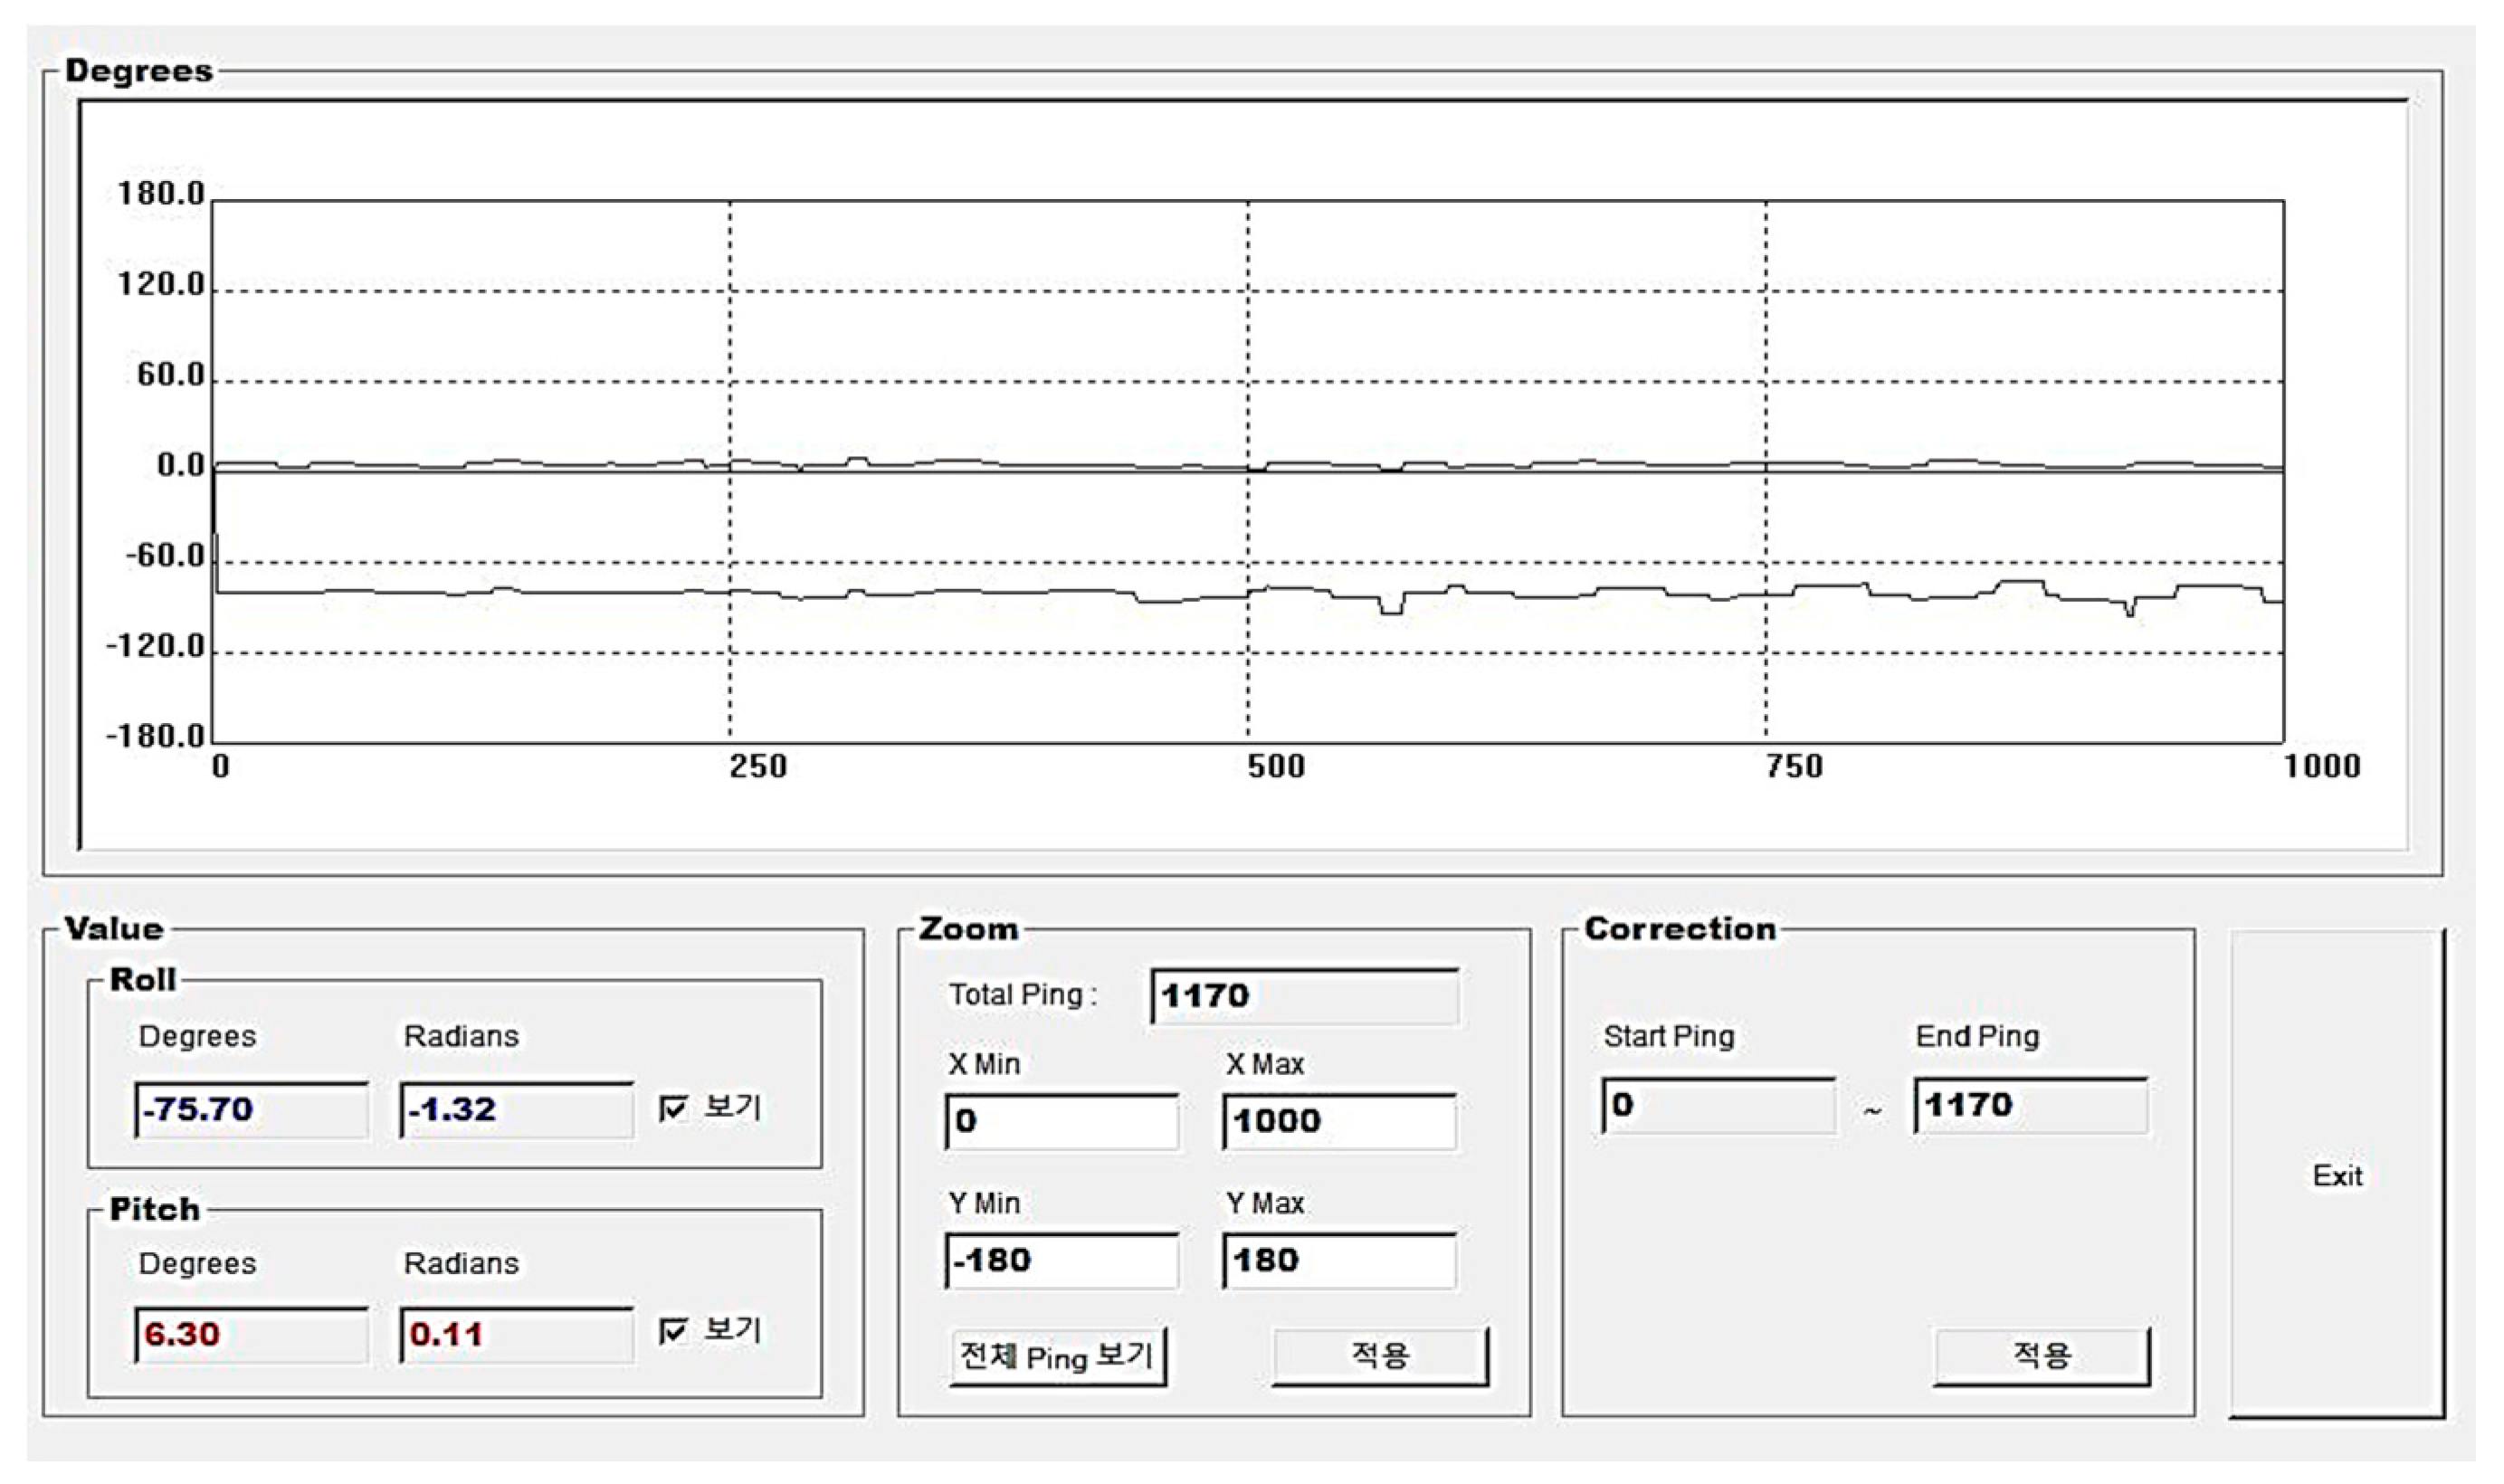This screenshot has width=2504, height=1484.
Task: Click the X Max input field
Action: coord(1338,1121)
